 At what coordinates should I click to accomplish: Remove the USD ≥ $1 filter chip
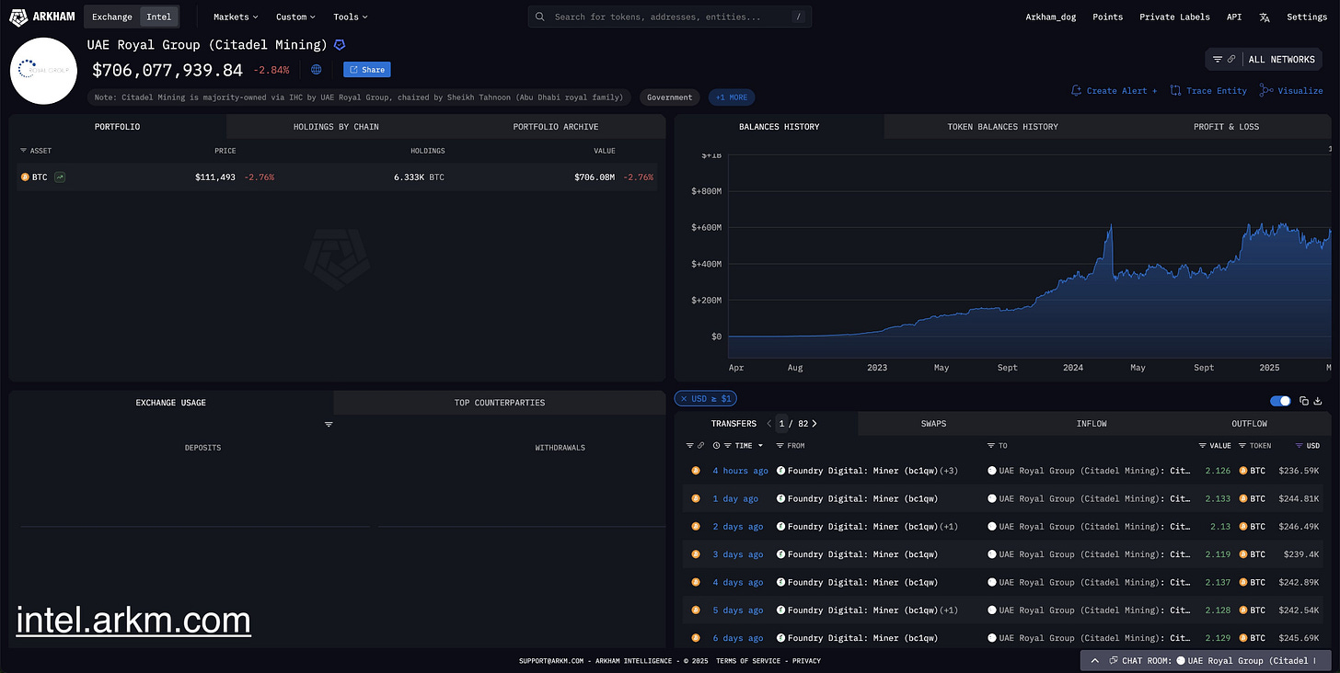tap(705, 398)
